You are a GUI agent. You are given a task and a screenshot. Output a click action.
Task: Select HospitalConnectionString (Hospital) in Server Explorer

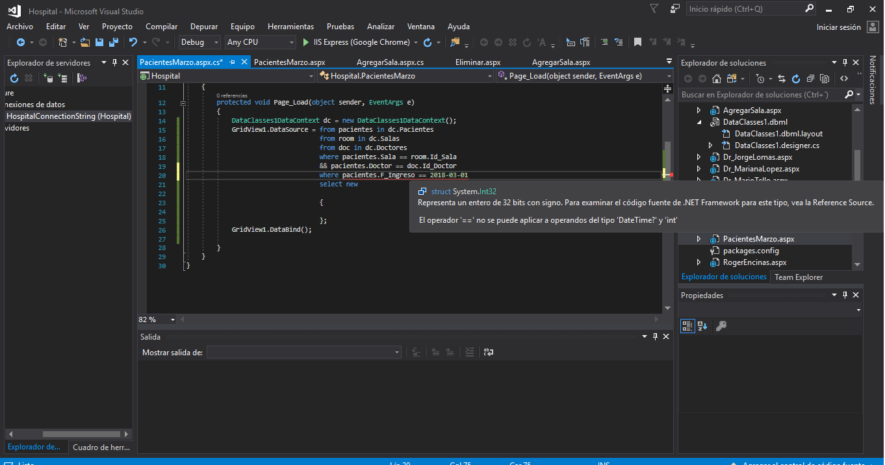(x=69, y=116)
